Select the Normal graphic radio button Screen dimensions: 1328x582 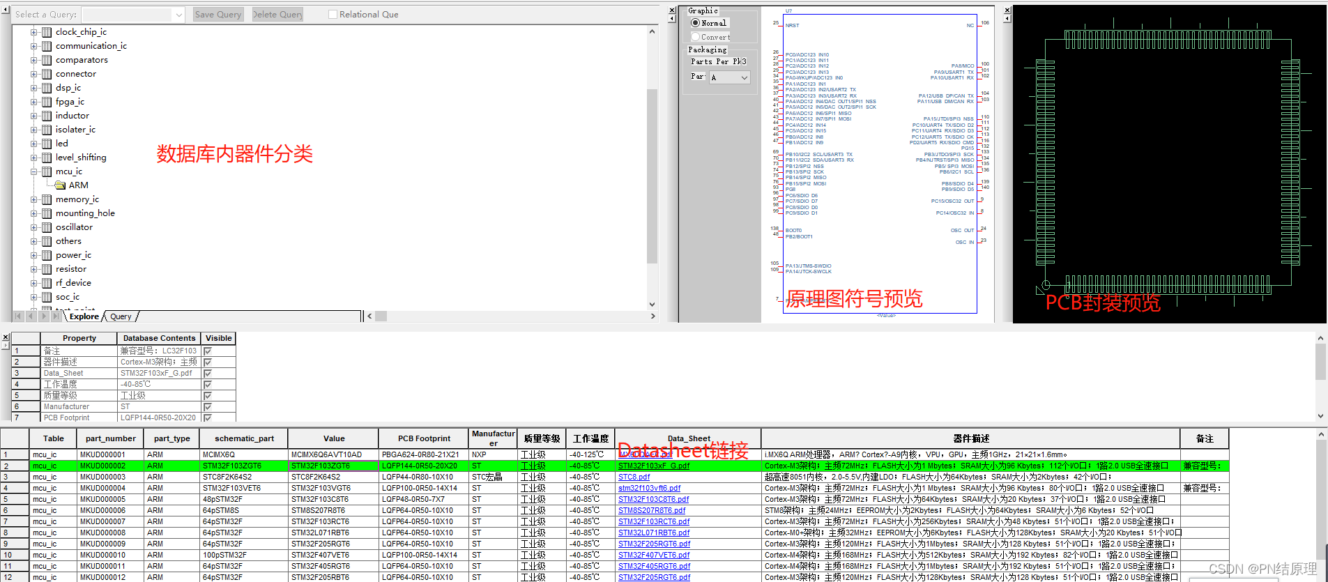click(695, 23)
